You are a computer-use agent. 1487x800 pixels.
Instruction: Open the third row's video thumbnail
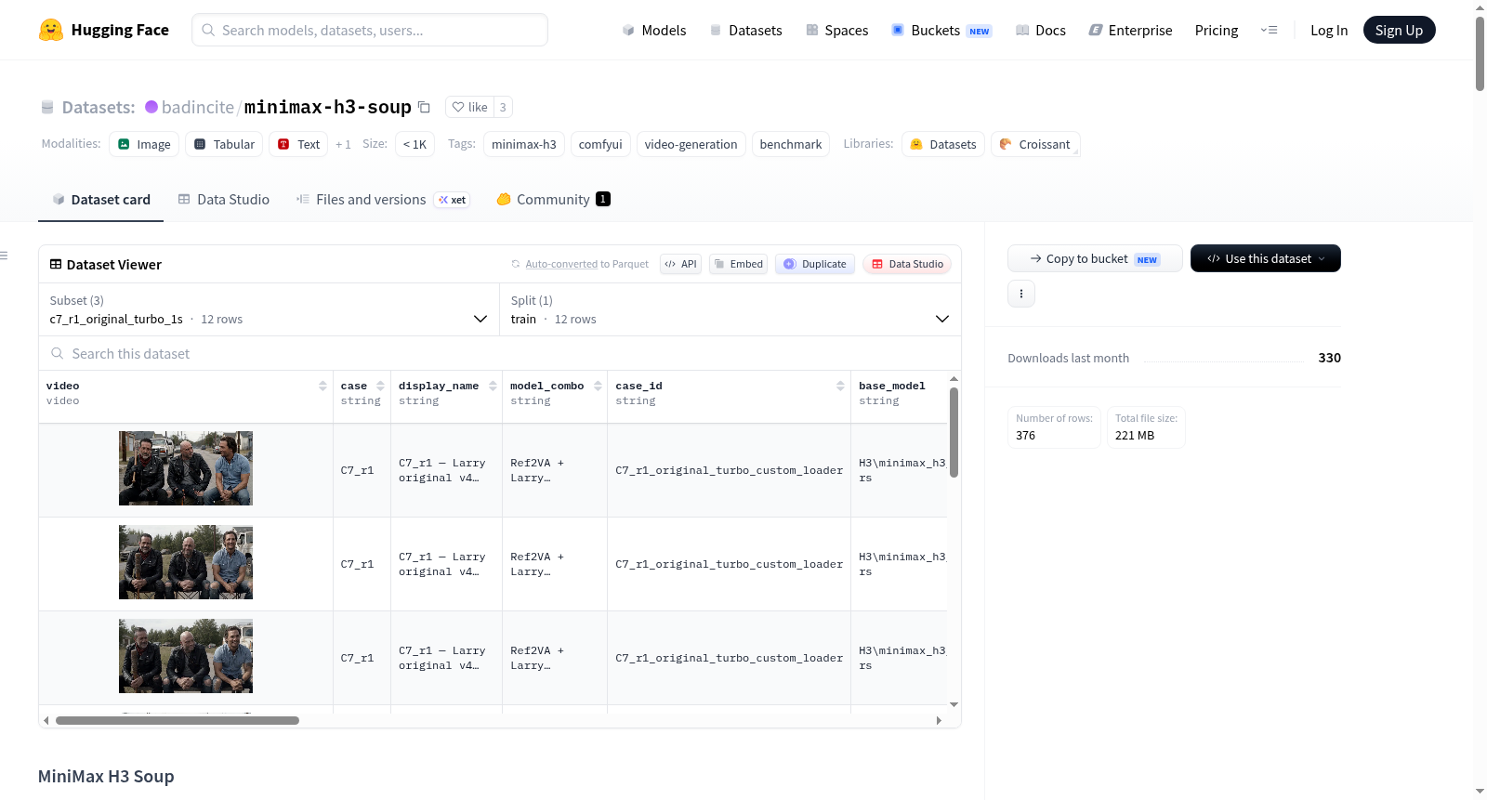tap(186, 656)
